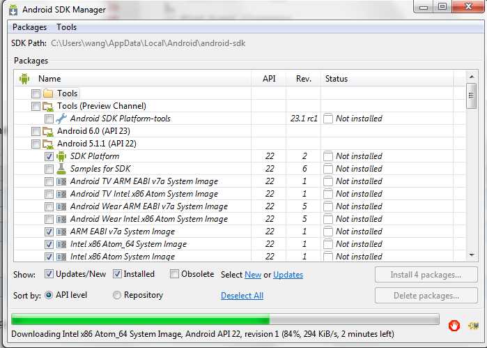Click the Tools (Preview Channel) folder icon
The image size is (487, 348).
pyautogui.click(x=48, y=107)
